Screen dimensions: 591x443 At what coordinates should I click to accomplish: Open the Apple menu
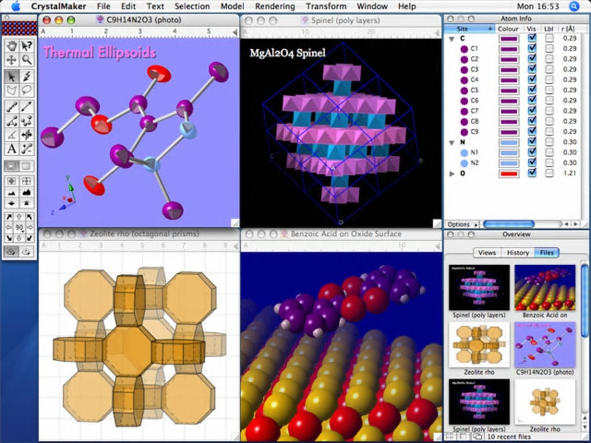16,6
